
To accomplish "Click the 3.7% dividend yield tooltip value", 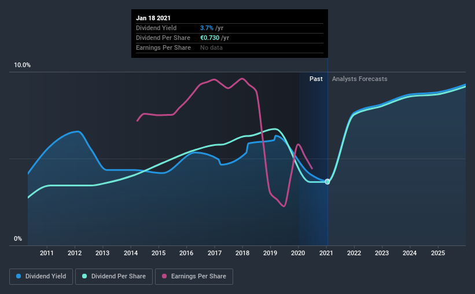I will pos(207,28).
